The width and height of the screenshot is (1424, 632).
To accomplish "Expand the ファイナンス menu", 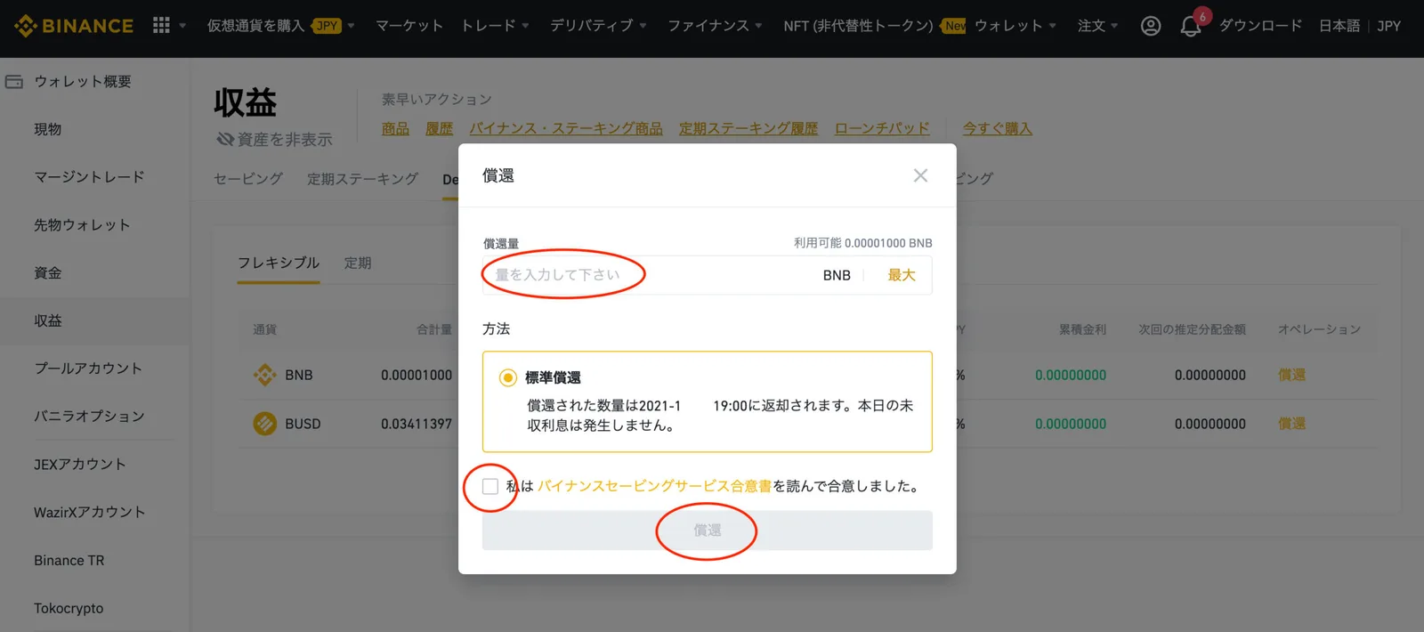I will click(715, 26).
